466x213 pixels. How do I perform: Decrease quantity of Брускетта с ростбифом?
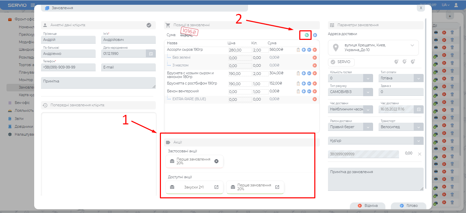309,83
